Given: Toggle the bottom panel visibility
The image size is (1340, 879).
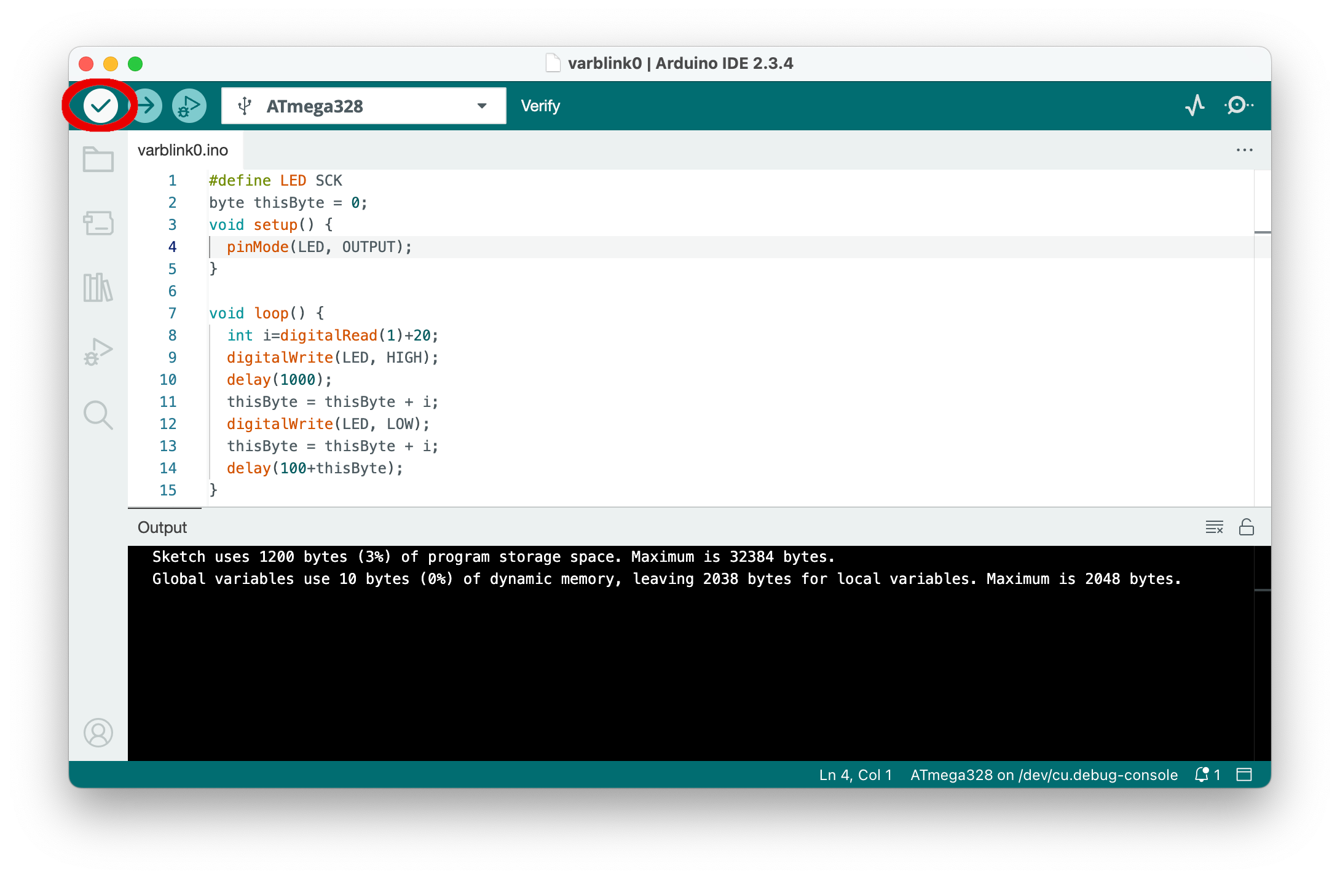Looking at the screenshot, I should tap(1244, 775).
